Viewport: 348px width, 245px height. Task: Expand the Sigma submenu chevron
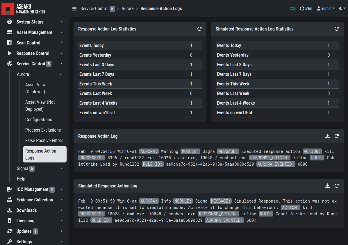pyautogui.click(x=61, y=169)
